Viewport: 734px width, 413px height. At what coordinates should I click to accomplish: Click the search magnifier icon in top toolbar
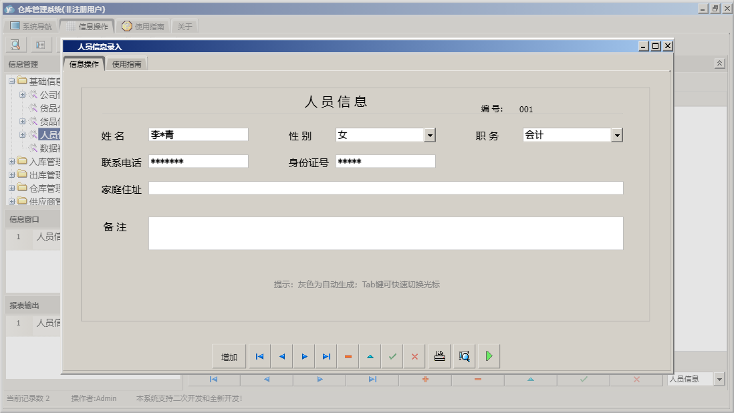[x=15, y=44]
